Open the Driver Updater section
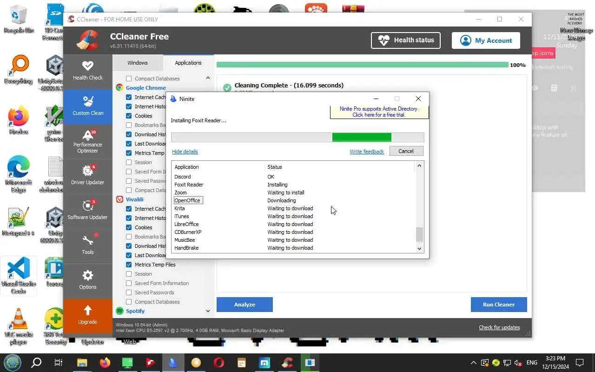Image resolution: width=595 pixels, height=372 pixels. click(x=88, y=176)
